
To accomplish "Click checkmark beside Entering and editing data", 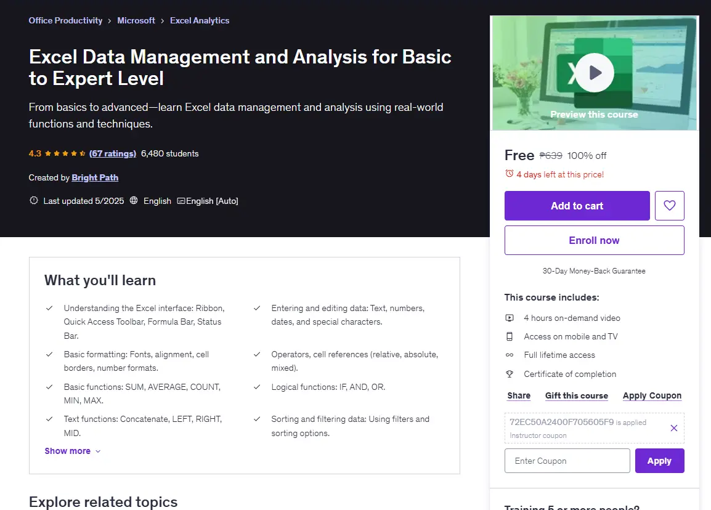I will pos(257,308).
